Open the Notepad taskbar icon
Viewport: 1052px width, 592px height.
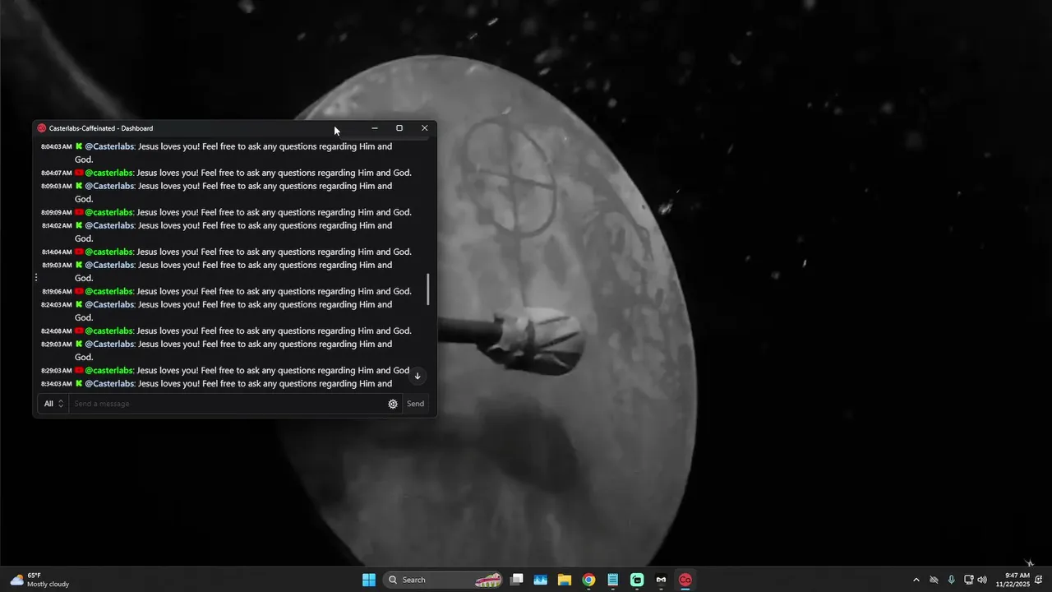pos(612,580)
